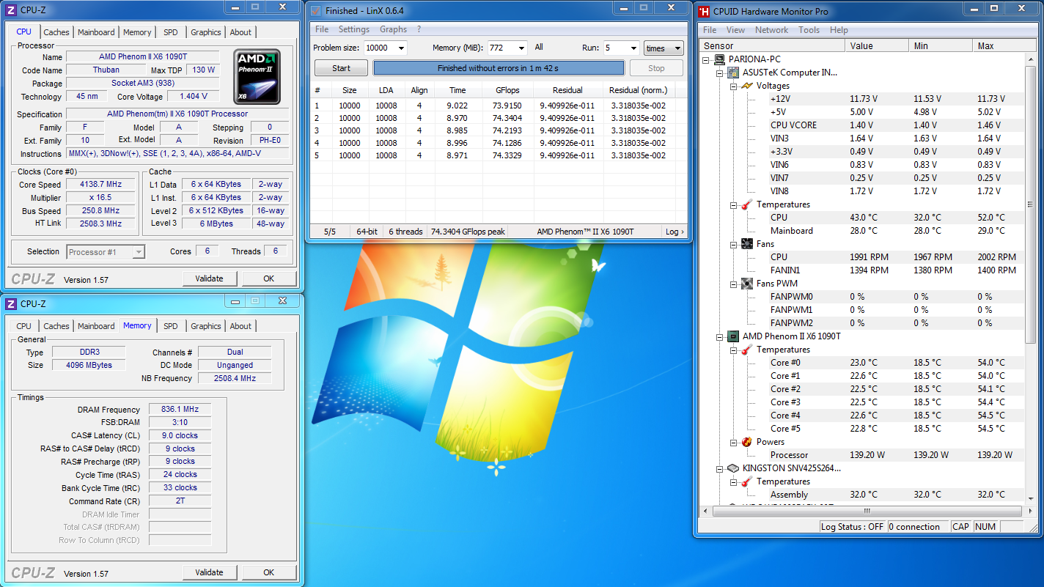This screenshot has height=587, width=1044.
Task: Click the thermometer icon under ASUSTeK Temperatures
Action: pyautogui.click(x=746, y=204)
